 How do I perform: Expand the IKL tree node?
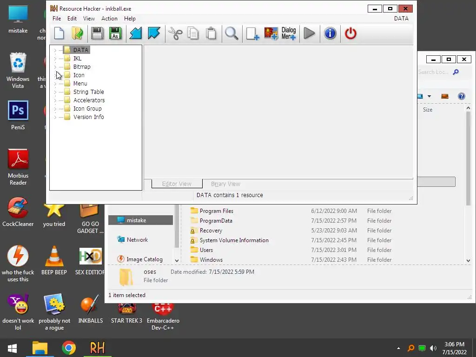(x=55, y=59)
